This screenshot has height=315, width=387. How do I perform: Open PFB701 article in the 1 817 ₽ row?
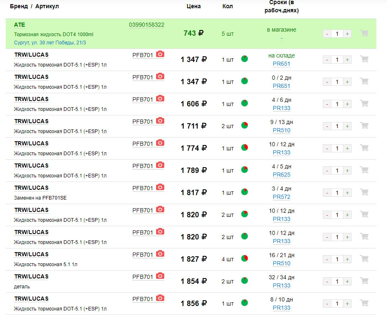pos(143,188)
